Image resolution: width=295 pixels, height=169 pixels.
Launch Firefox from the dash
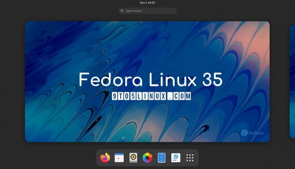coord(105,158)
